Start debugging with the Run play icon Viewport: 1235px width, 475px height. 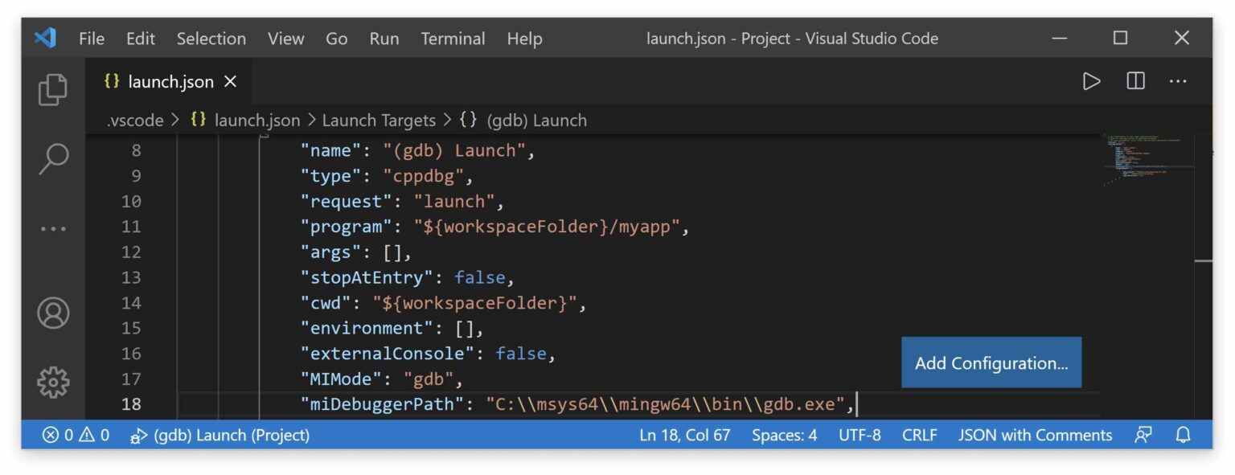click(1092, 80)
